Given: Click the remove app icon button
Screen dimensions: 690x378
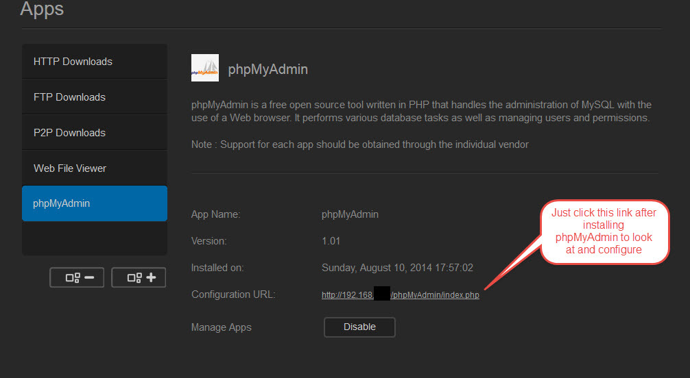Looking at the screenshot, I should coord(77,277).
